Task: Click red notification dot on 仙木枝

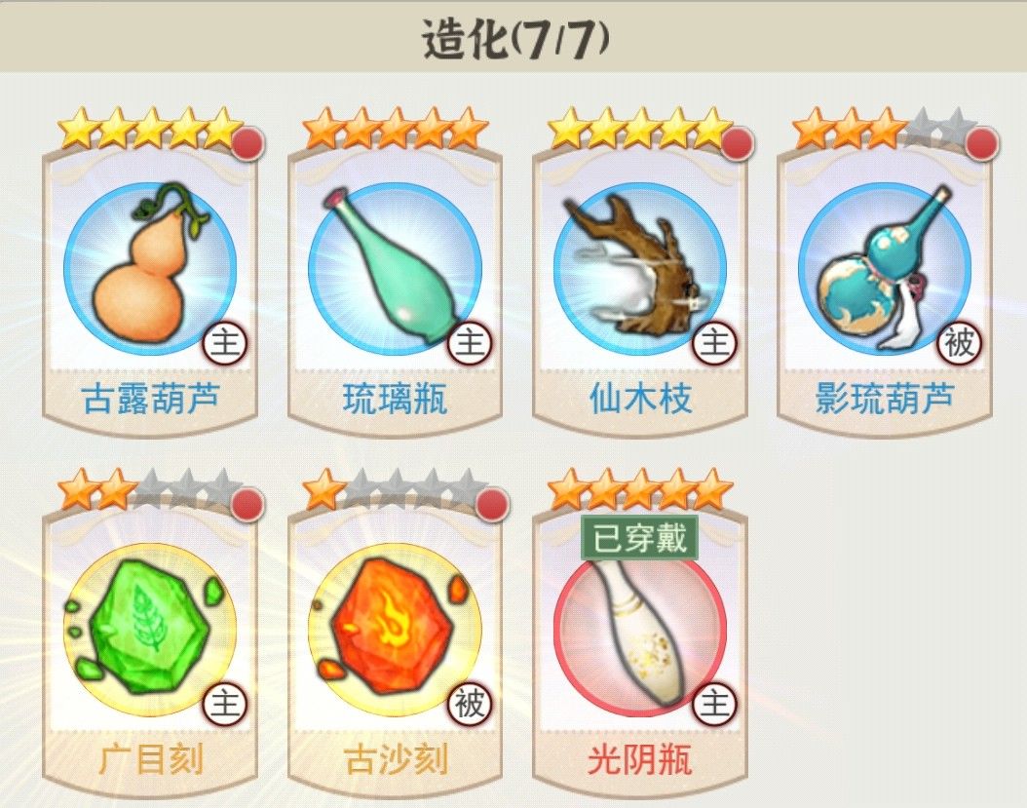Action: coord(738,143)
